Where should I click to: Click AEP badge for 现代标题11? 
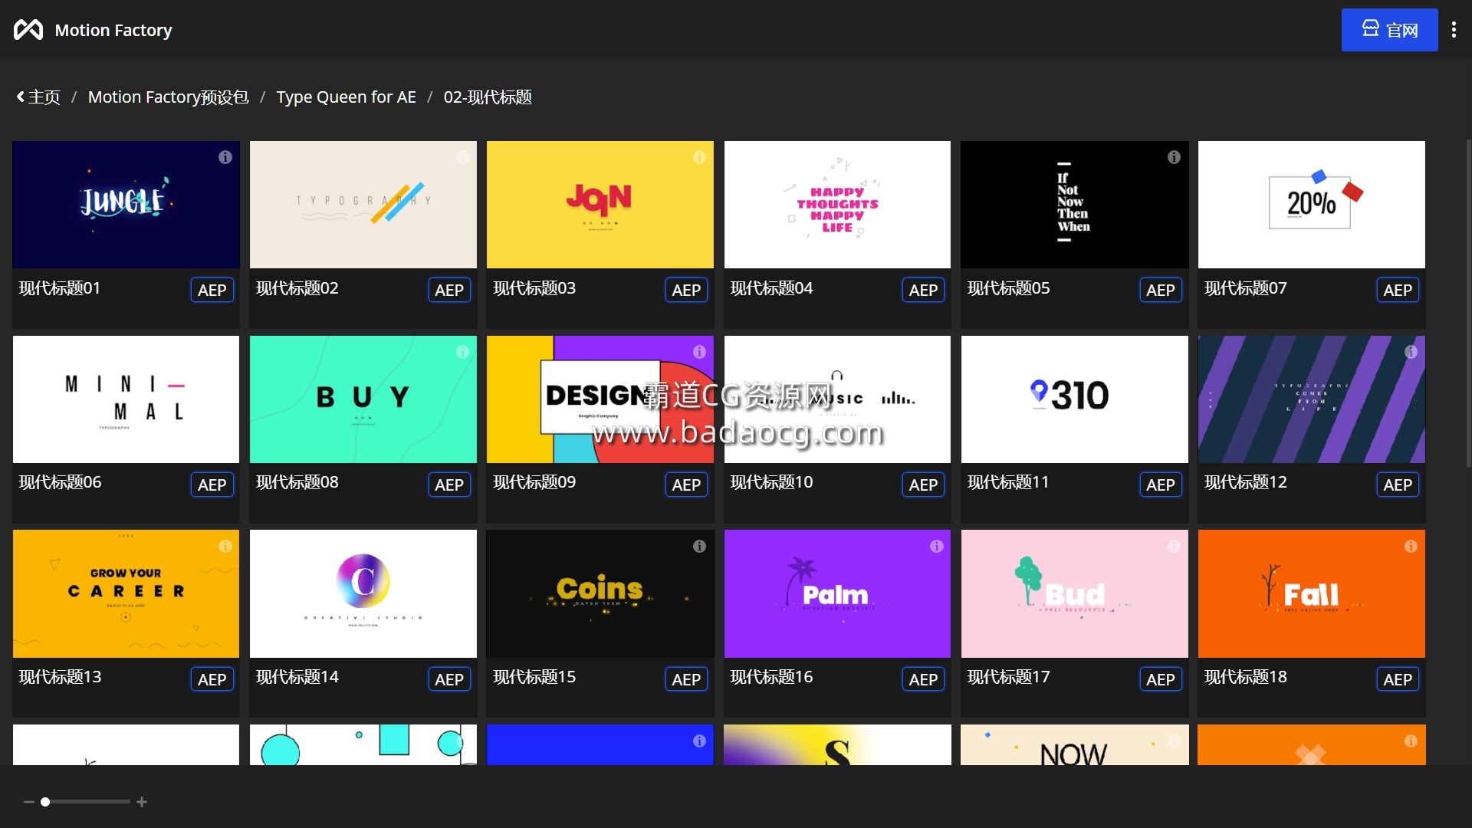1160,485
